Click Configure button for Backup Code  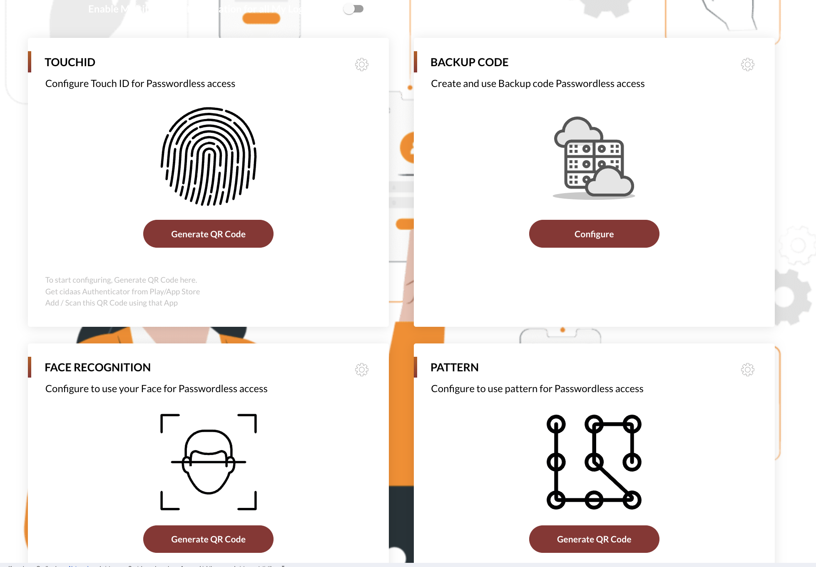pyautogui.click(x=594, y=234)
